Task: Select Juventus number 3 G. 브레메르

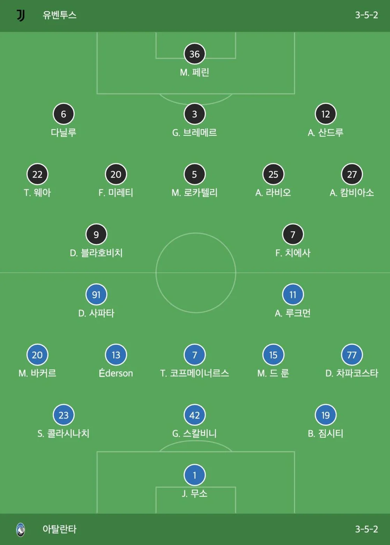Action: (194, 114)
